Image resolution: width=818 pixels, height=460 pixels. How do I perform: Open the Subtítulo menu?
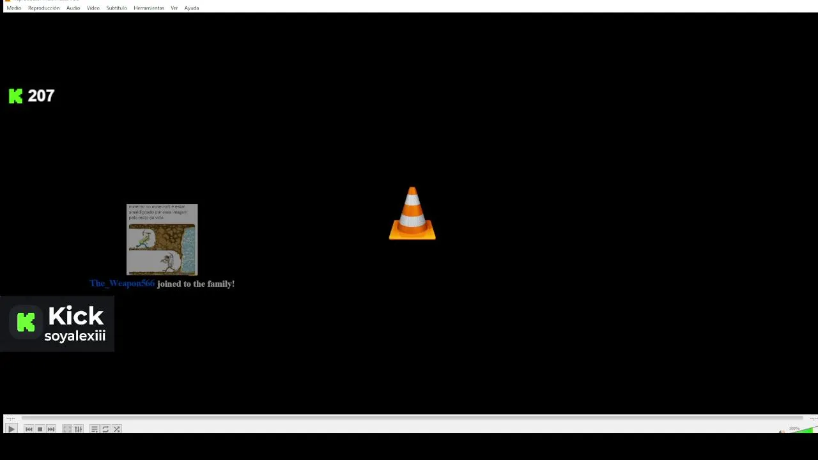click(116, 8)
